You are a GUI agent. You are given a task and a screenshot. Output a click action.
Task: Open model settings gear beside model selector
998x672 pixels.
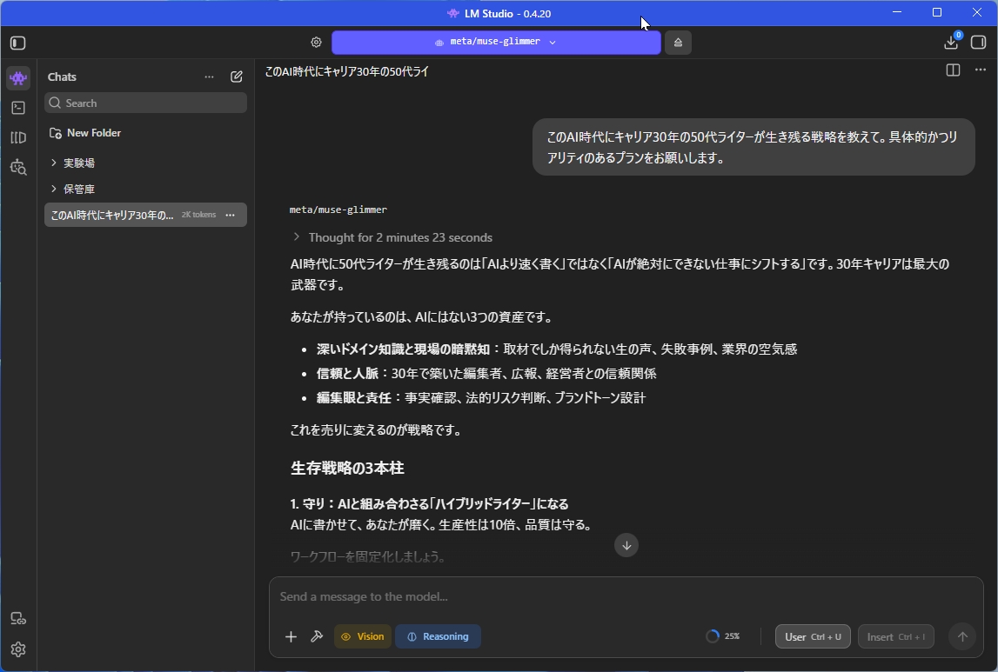point(317,42)
